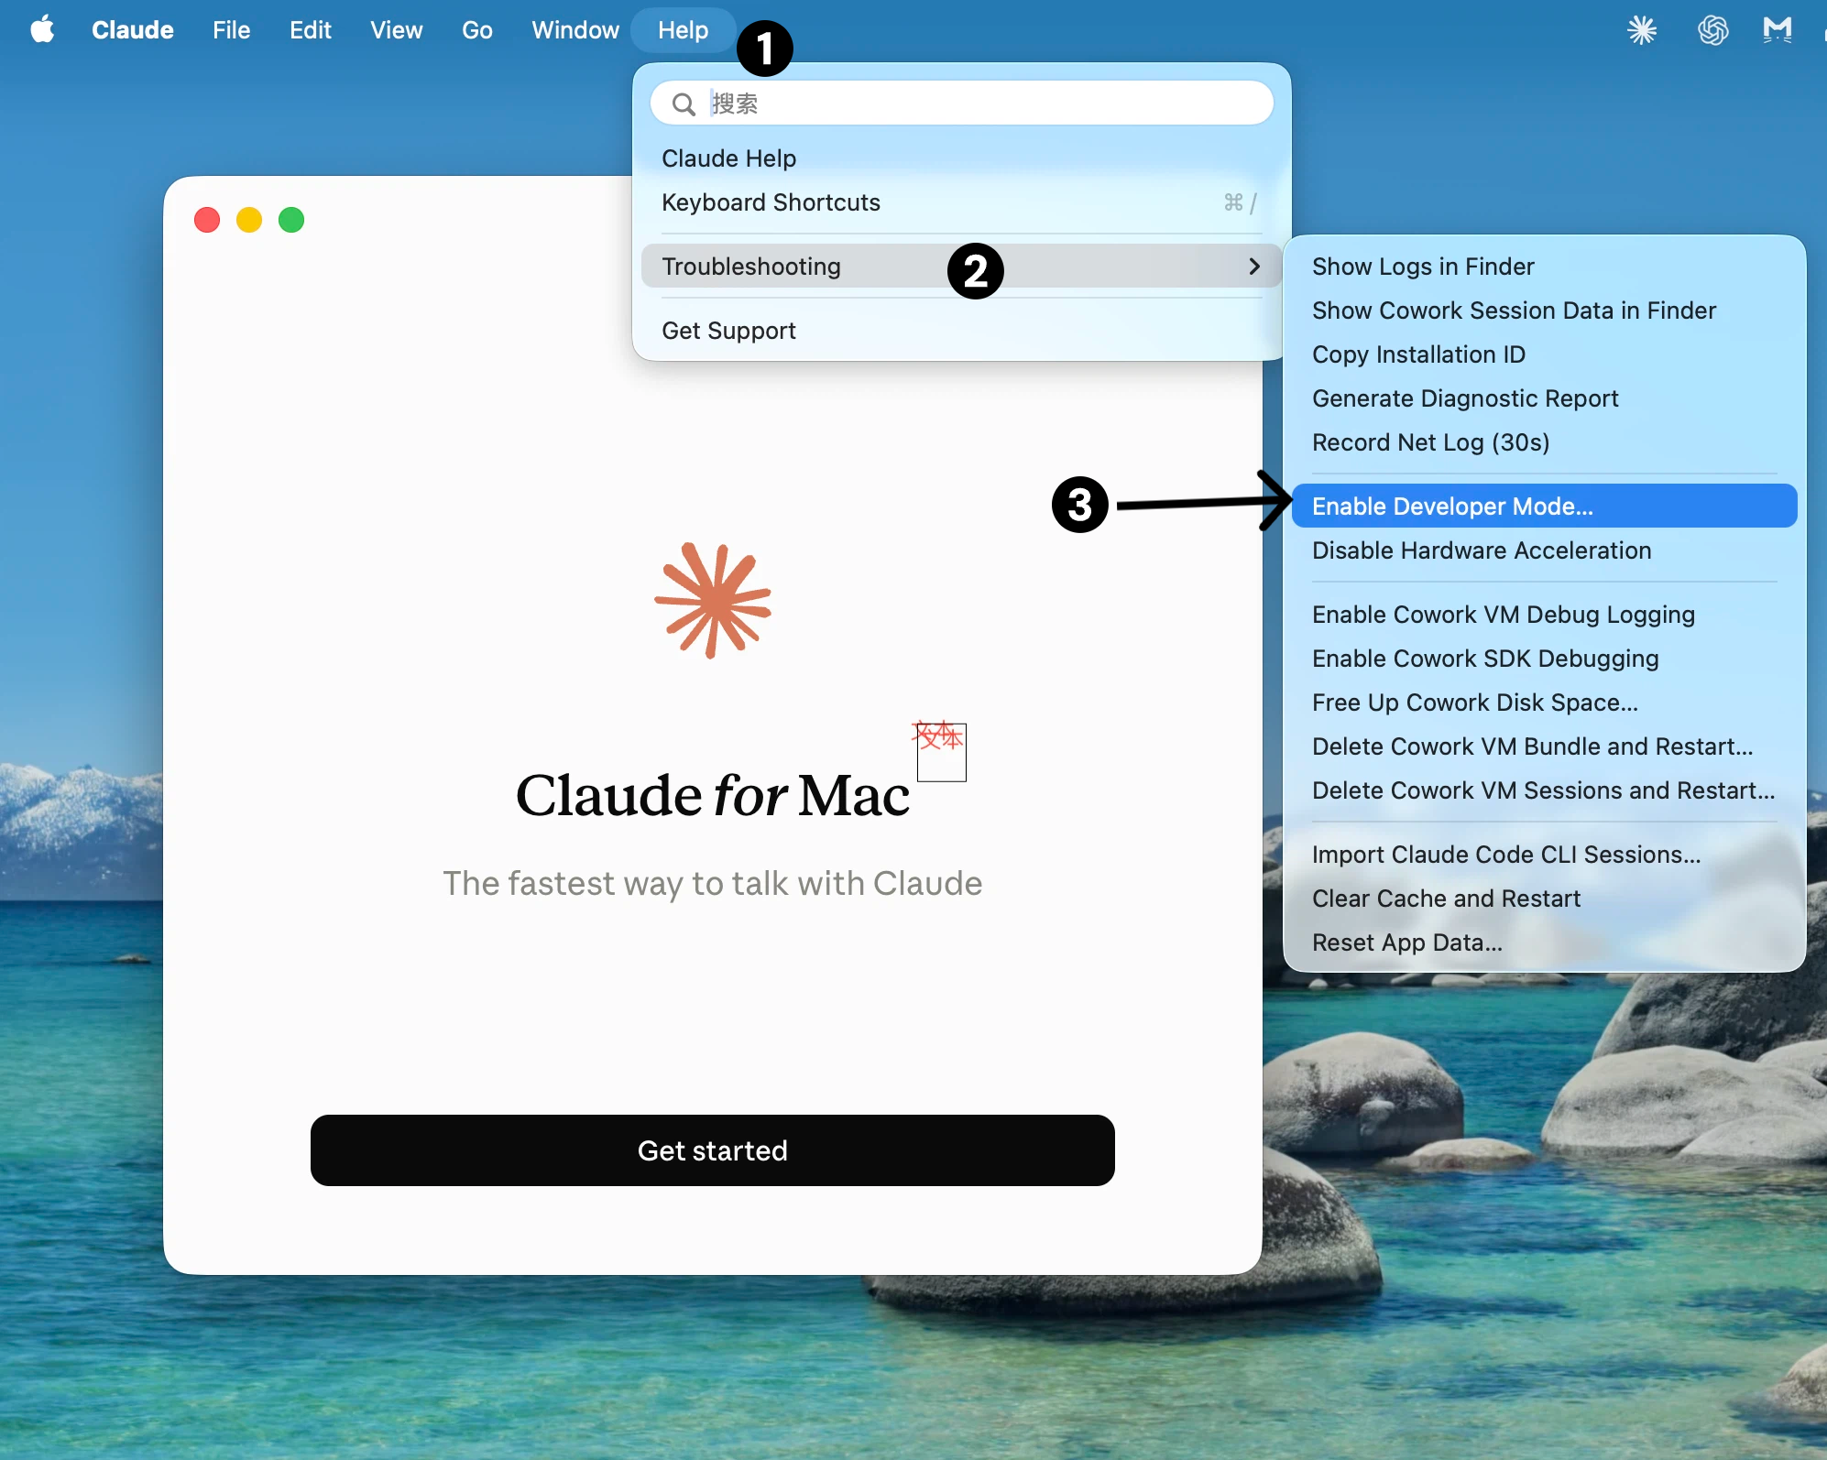The width and height of the screenshot is (1827, 1460).
Task: Click the Claude starburst menu bar icon
Action: (x=1642, y=30)
